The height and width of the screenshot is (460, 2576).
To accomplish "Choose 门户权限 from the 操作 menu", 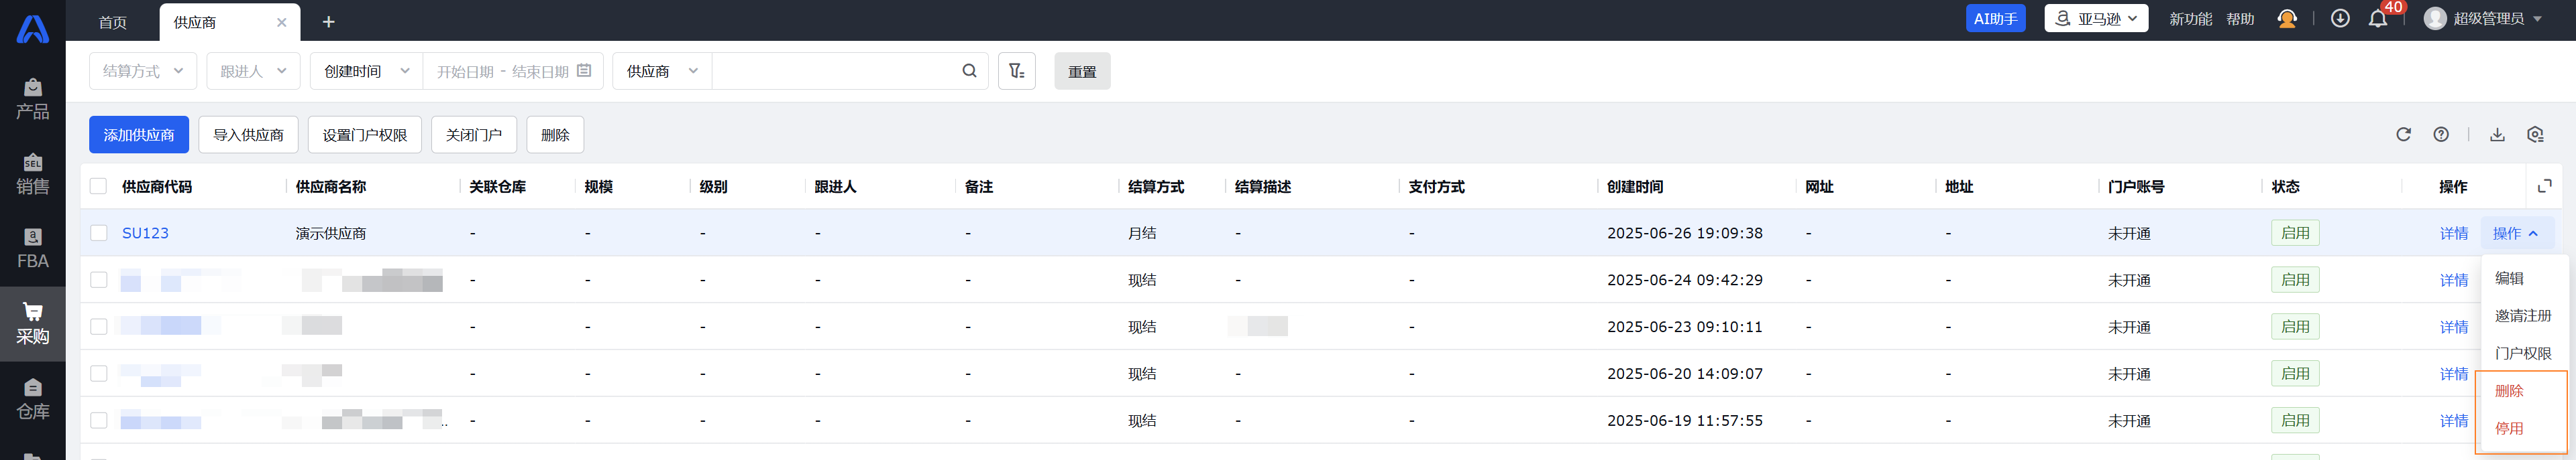I will 2523,354.
